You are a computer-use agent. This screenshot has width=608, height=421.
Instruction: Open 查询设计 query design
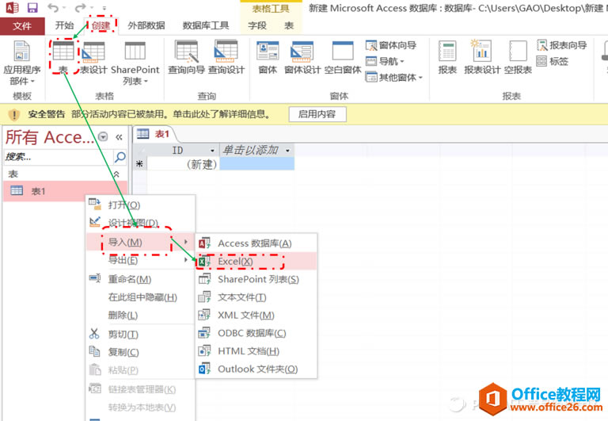click(x=226, y=57)
